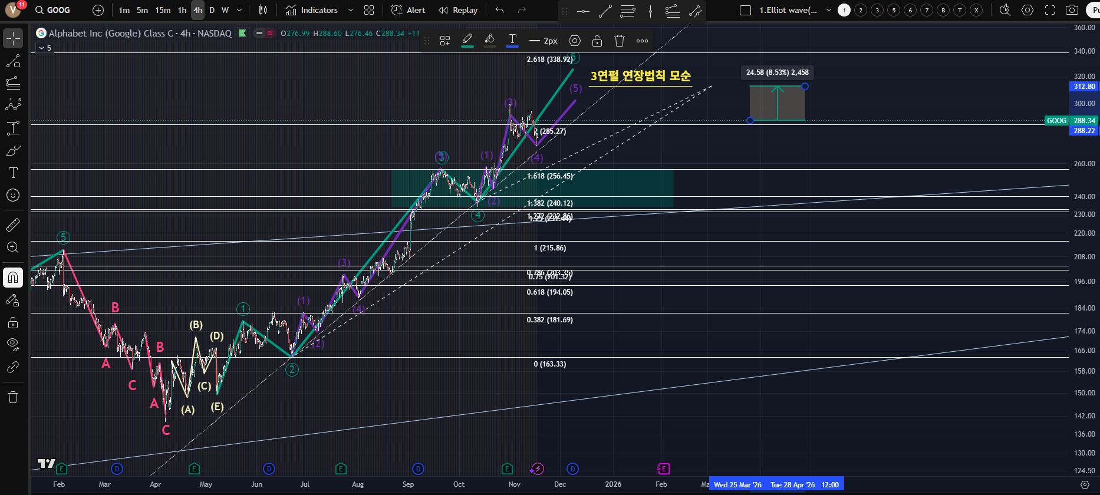Remove objects with the left sidebar trash icon

tap(13, 397)
